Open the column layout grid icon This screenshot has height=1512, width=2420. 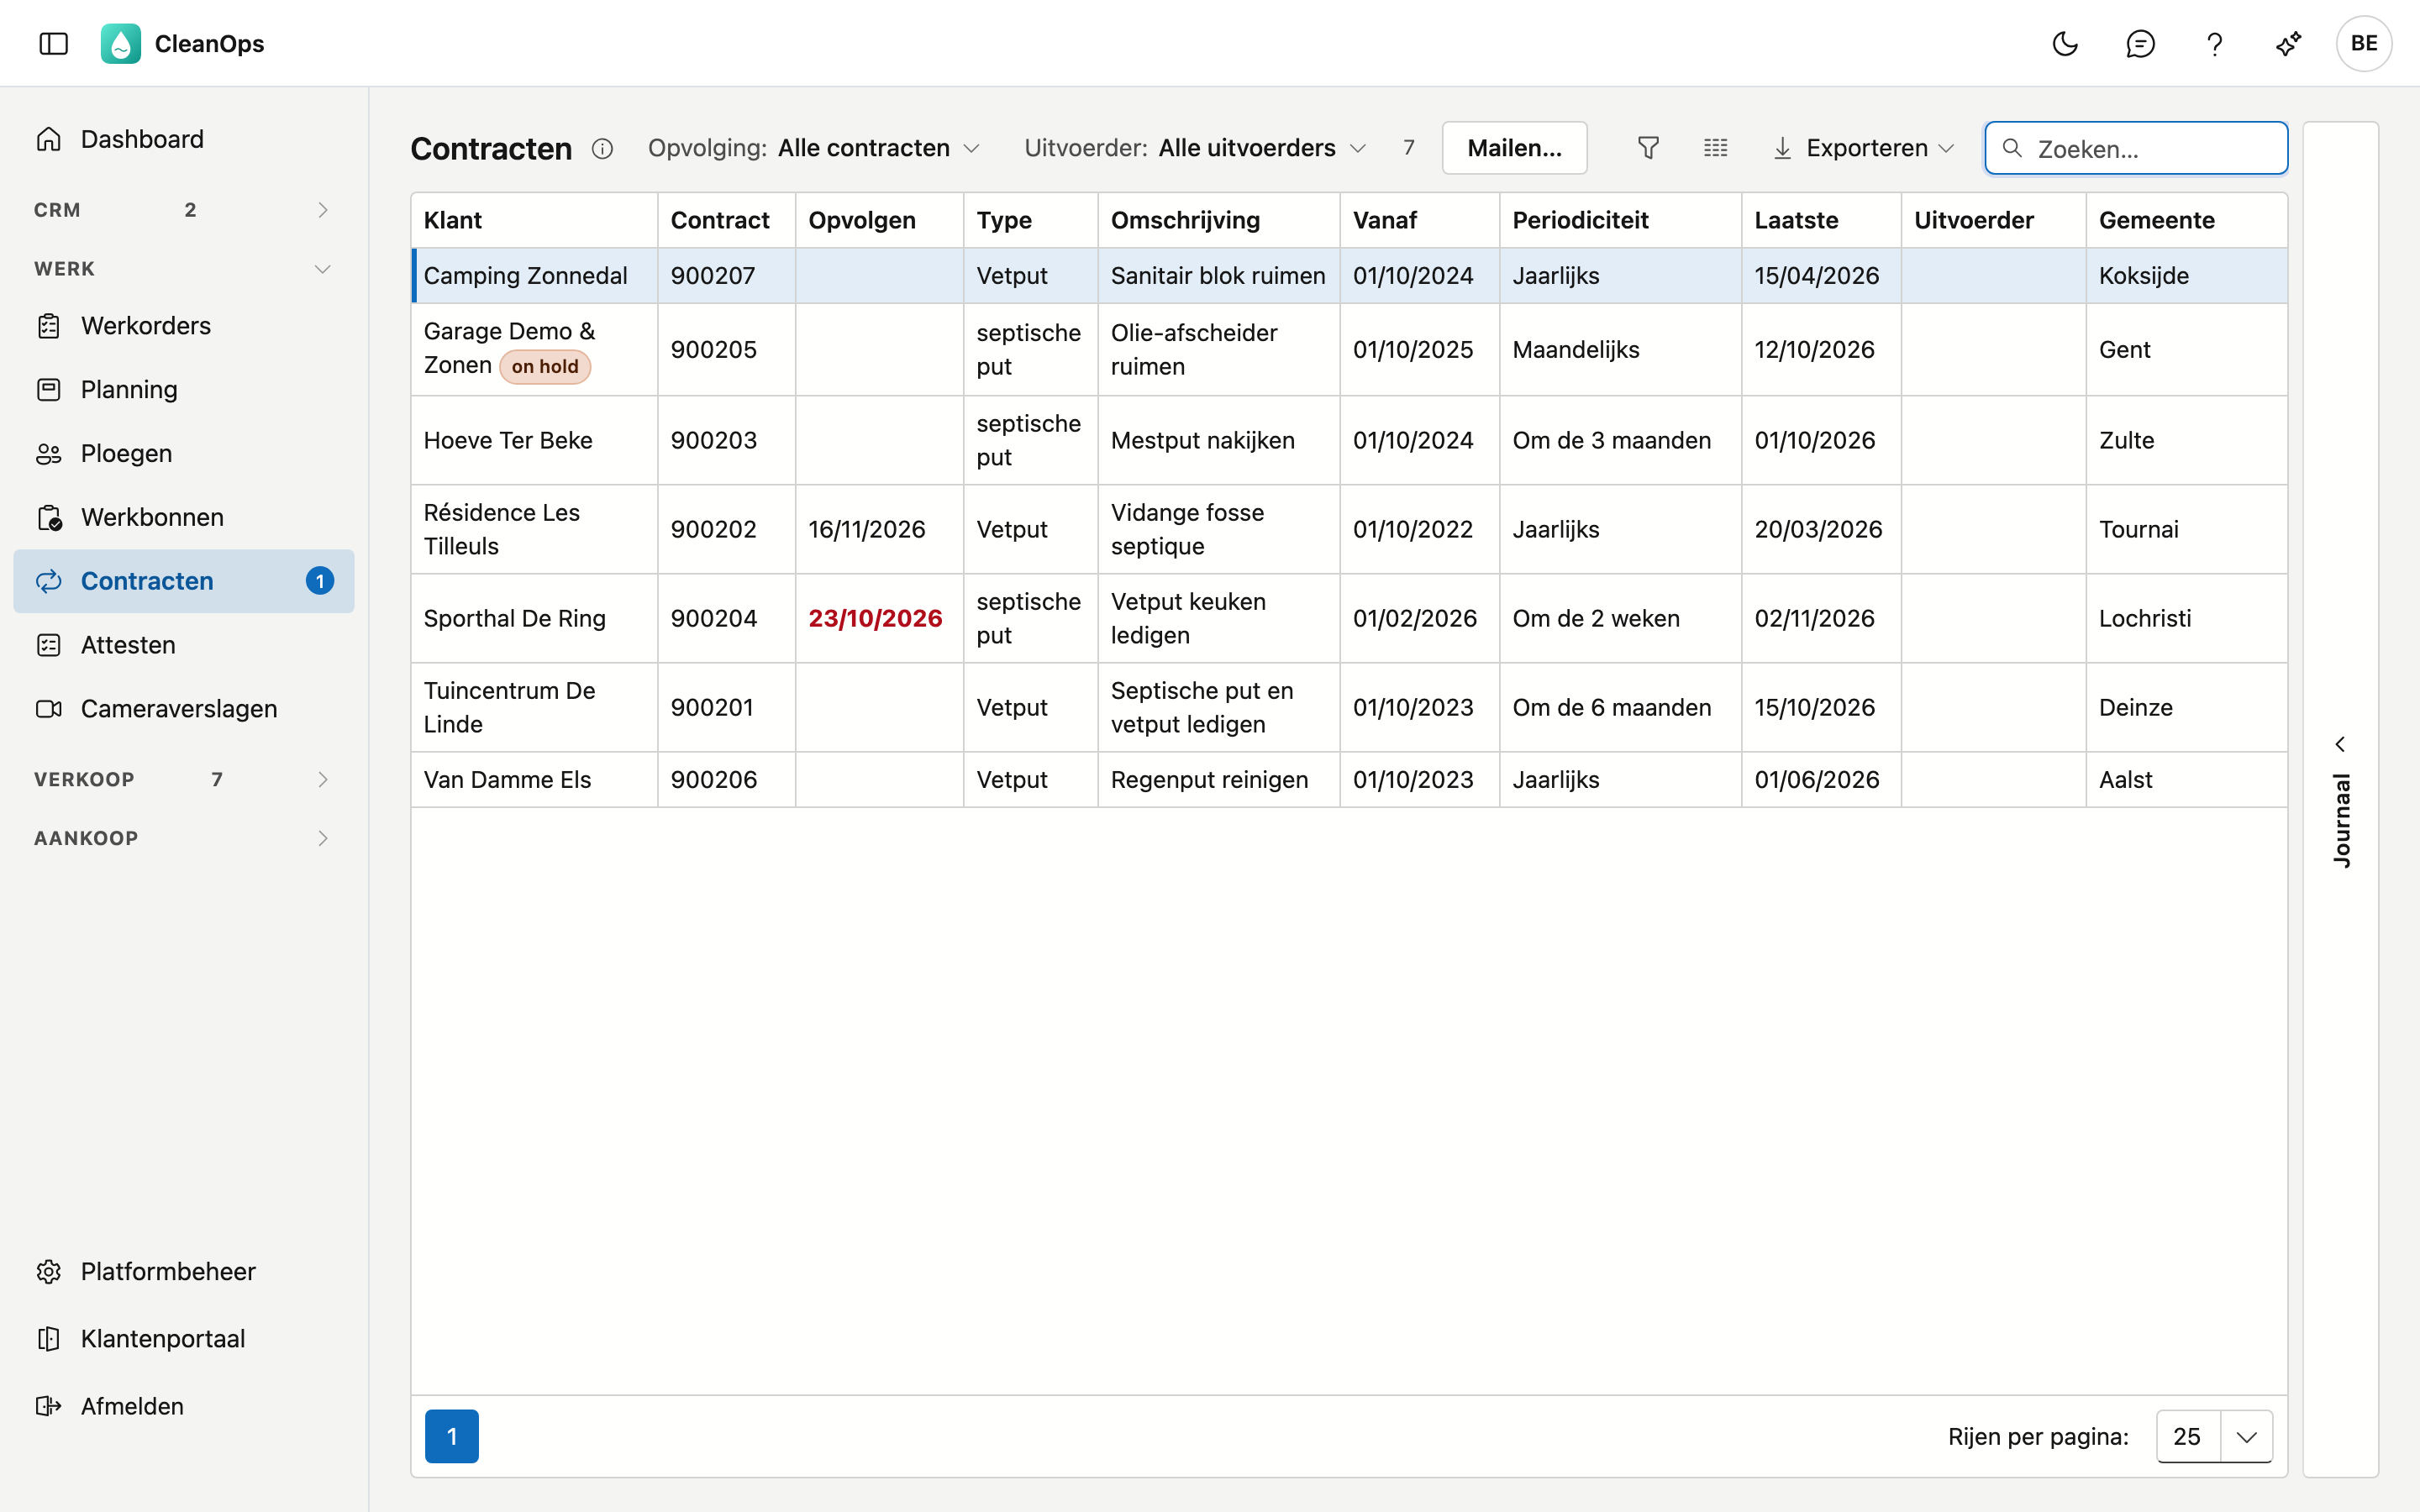(x=1715, y=148)
